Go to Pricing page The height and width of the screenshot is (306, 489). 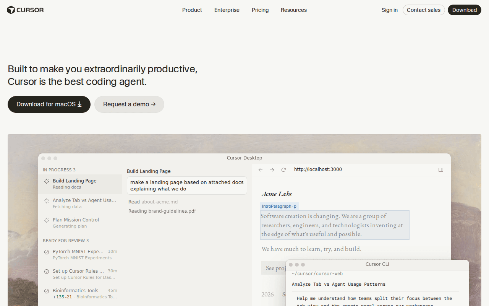click(260, 10)
